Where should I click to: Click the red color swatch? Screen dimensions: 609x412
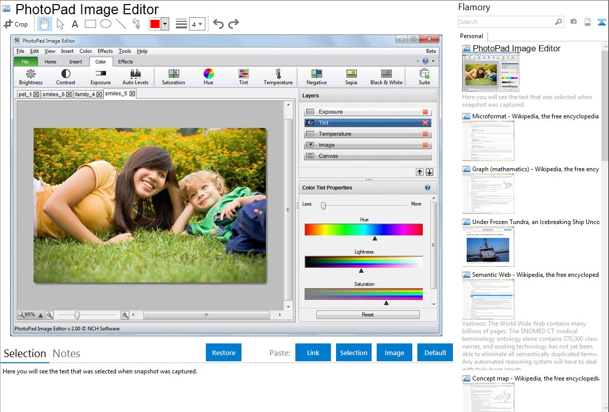tap(155, 24)
